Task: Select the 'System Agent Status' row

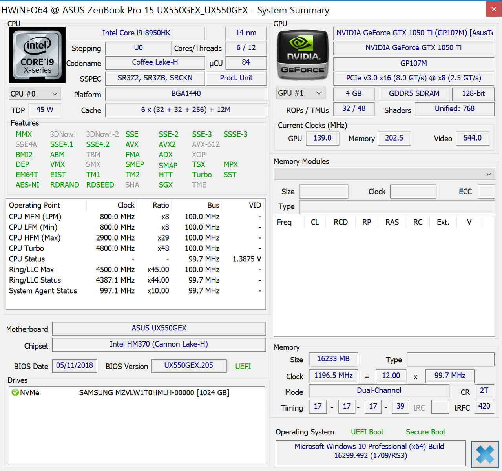Action: tap(135, 291)
